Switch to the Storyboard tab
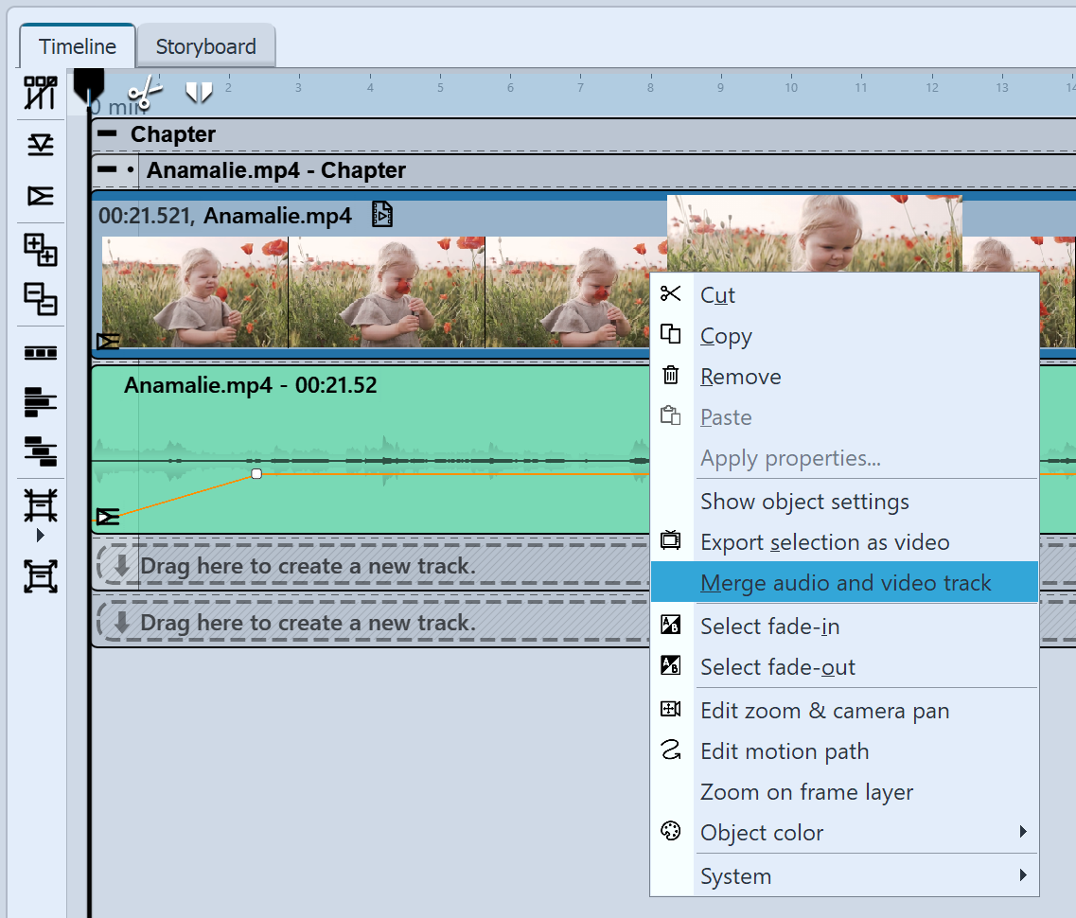The width and height of the screenshot is (1076, 918). point(205,45)
